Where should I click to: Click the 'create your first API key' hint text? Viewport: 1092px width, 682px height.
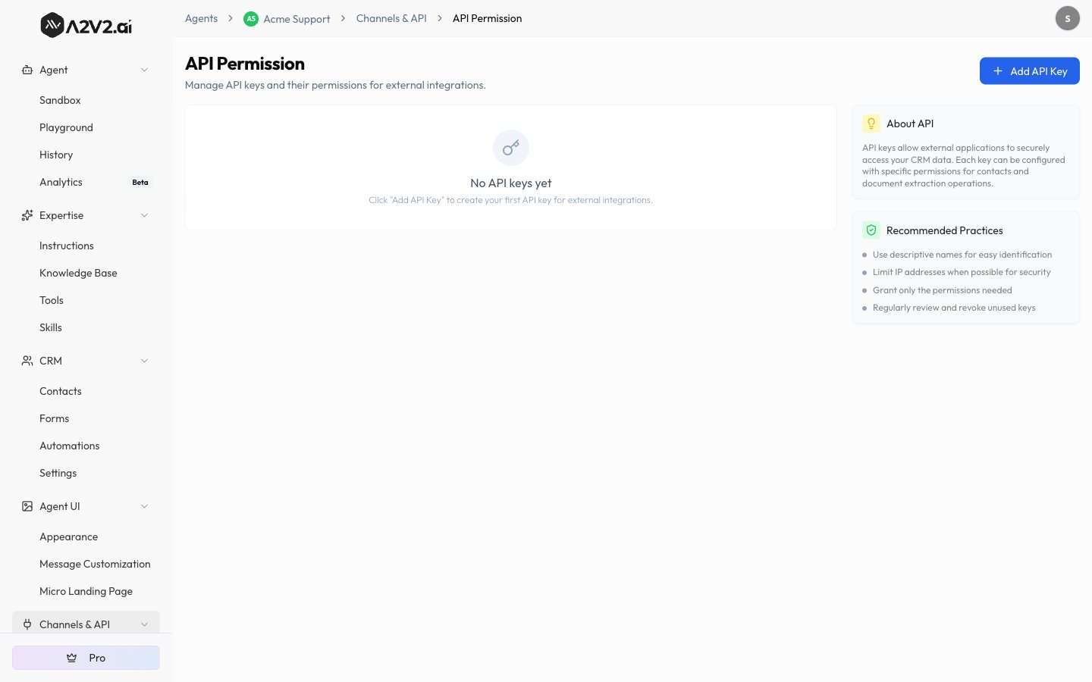coord(510,200)
